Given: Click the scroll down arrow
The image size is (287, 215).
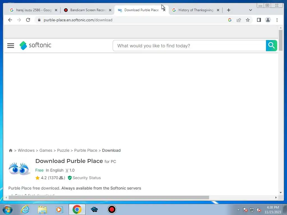Looking at the screenshot, I should click(281, 193).
